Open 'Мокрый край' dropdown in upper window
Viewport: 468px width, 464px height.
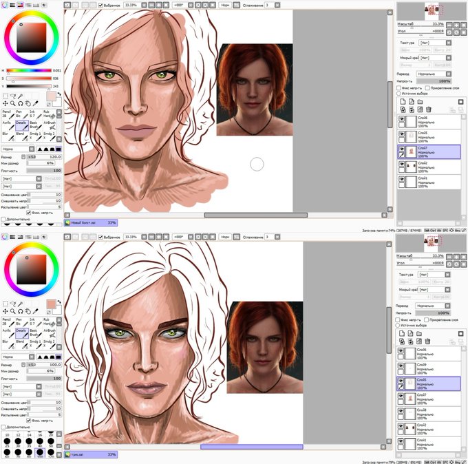pyautogui.click(x=435, y=58)
